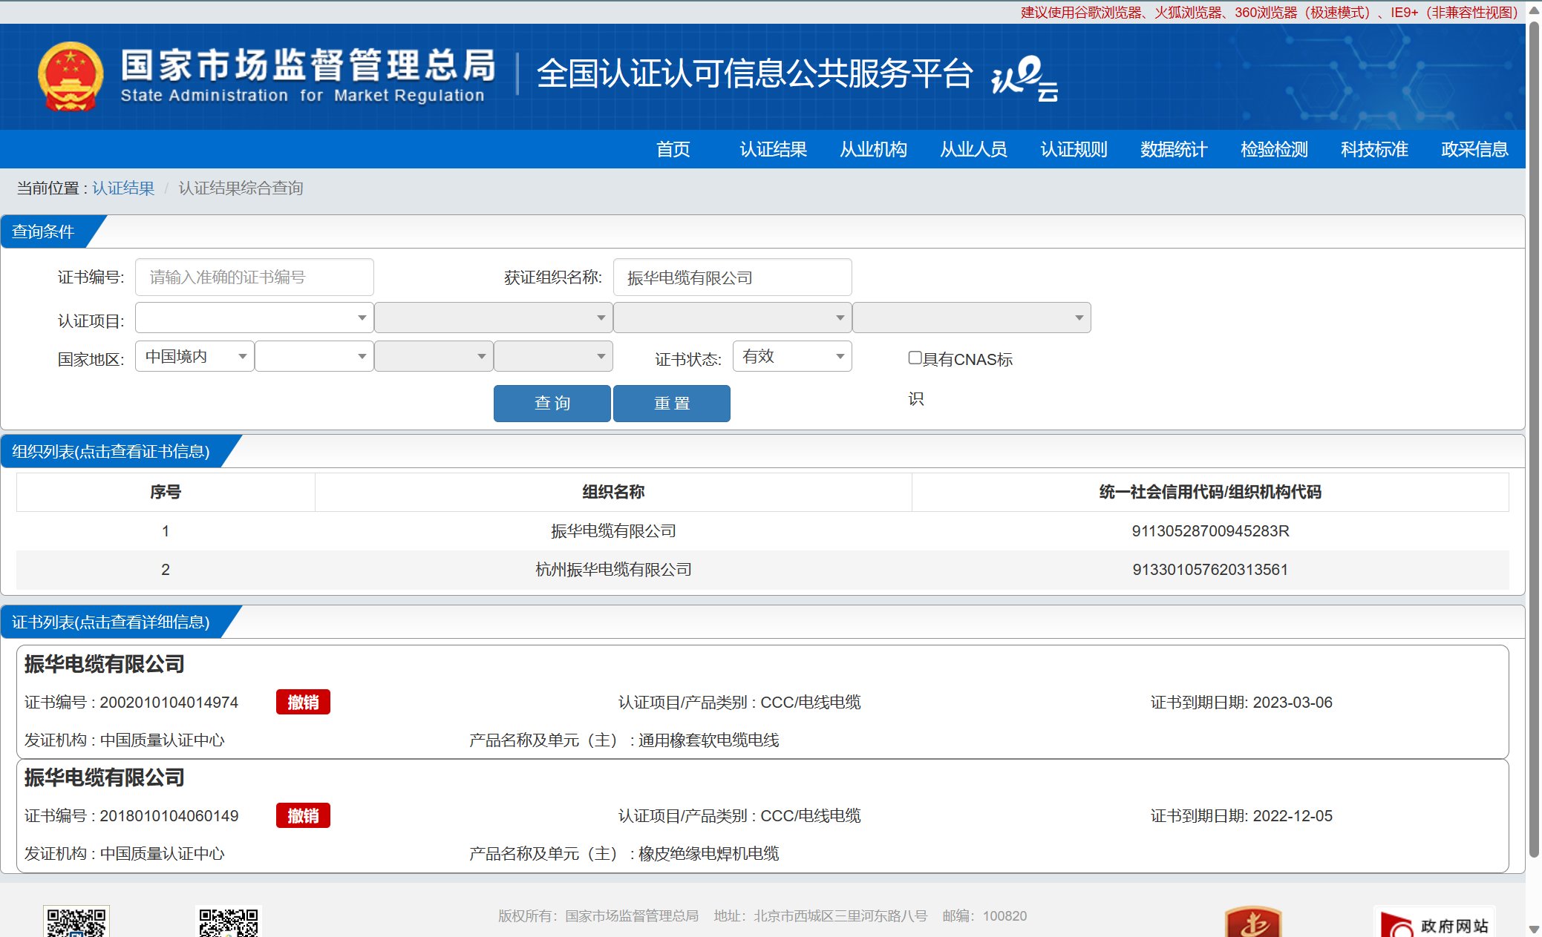Click the 统一社会信用代码 column header
The height and width of the screenshot is (937, 1542).
tap(1210, 492)
